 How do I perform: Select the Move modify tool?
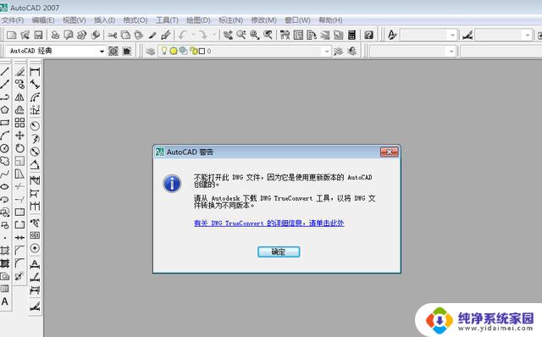point(19,135)
